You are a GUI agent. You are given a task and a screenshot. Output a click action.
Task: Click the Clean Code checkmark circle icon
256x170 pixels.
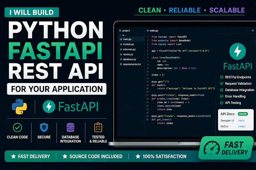click(x=17, y=128)
